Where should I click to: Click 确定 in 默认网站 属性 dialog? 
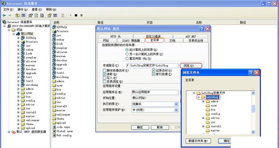click(140, 127)
